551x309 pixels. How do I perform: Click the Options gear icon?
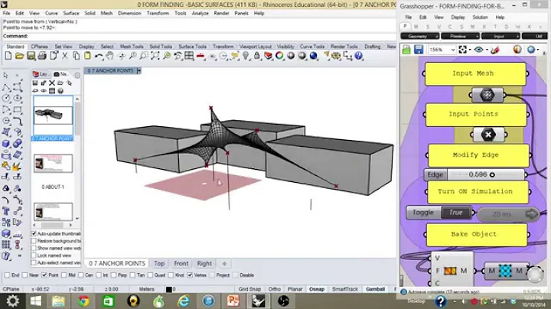[x=336, y=56]
